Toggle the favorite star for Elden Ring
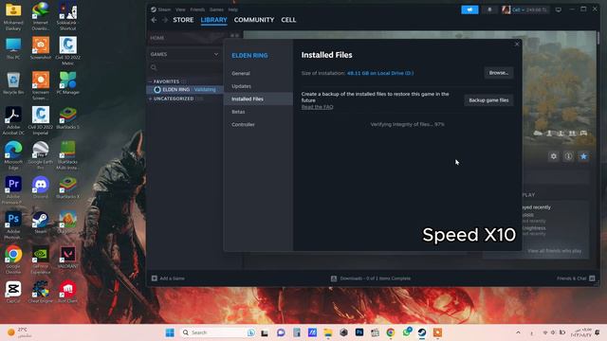Screen dimensions: 607x341 click(x=583, y=156)
